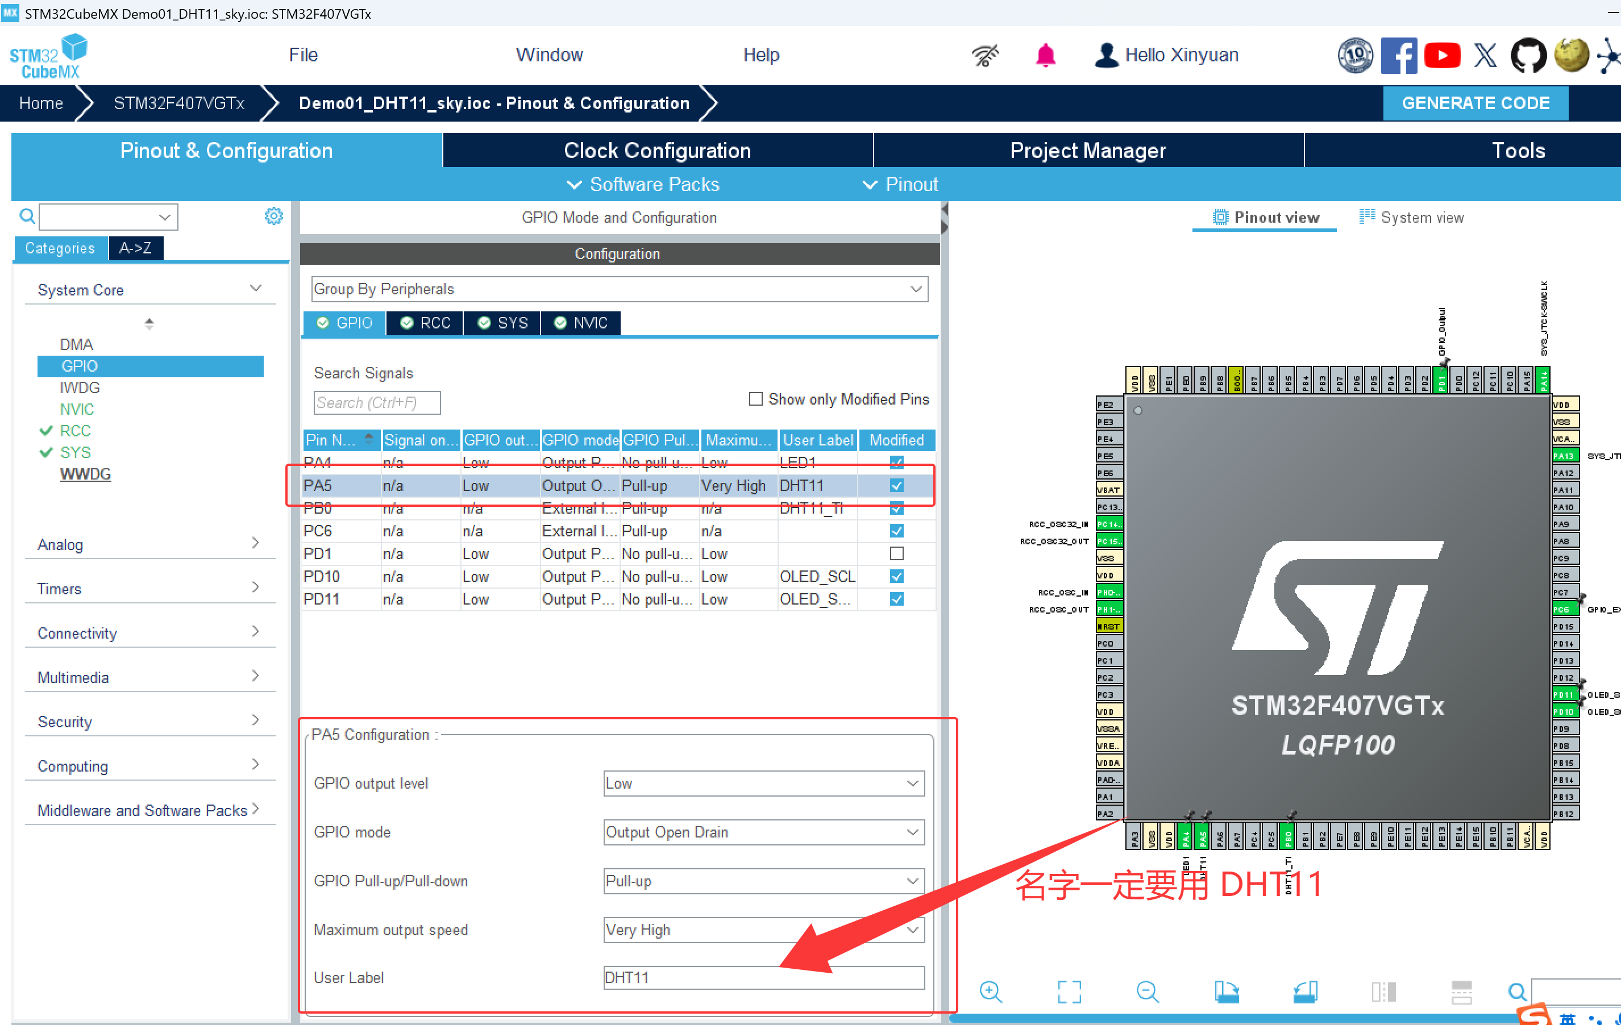The image size is (1621, 1025).
Task: Open the notifications bell
Action: [1044, 55]
